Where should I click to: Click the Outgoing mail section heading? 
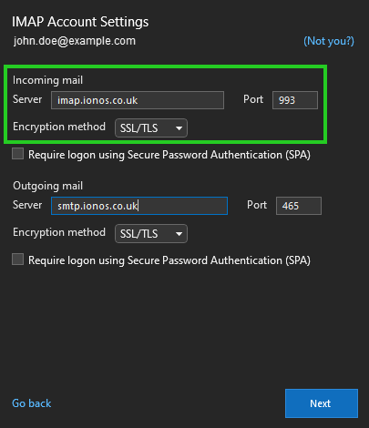pyautogui.click(x=47, y=186)
